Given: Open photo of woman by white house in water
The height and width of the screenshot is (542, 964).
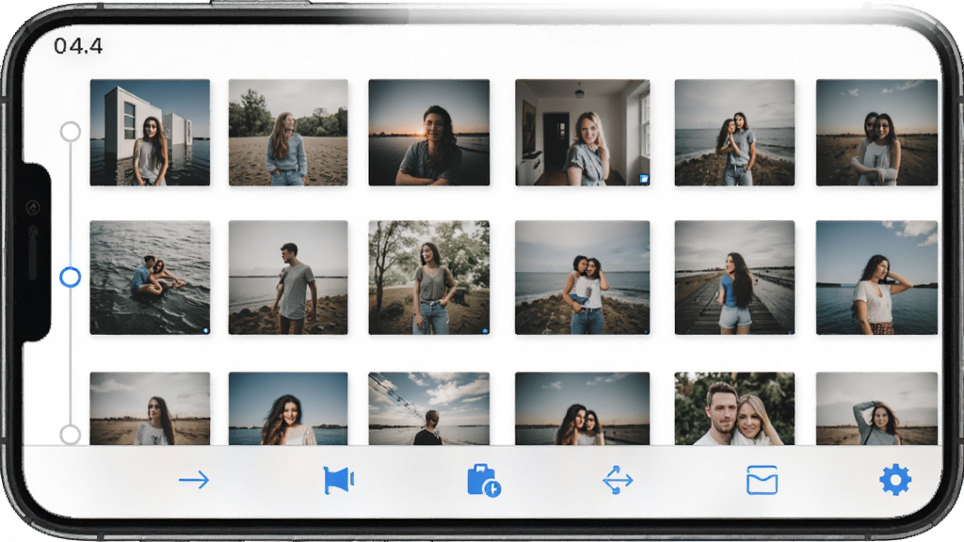Looking at the screenshot, I should [x=150, y=132].
